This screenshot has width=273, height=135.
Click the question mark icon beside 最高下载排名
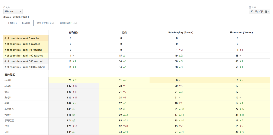[x=53, y=23]
